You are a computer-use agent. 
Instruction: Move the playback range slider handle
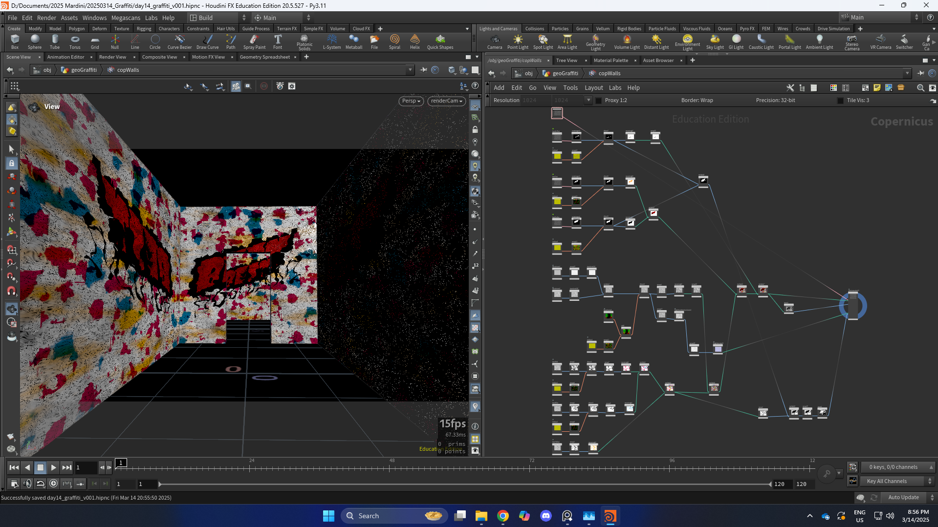click(x=159, y=484)
